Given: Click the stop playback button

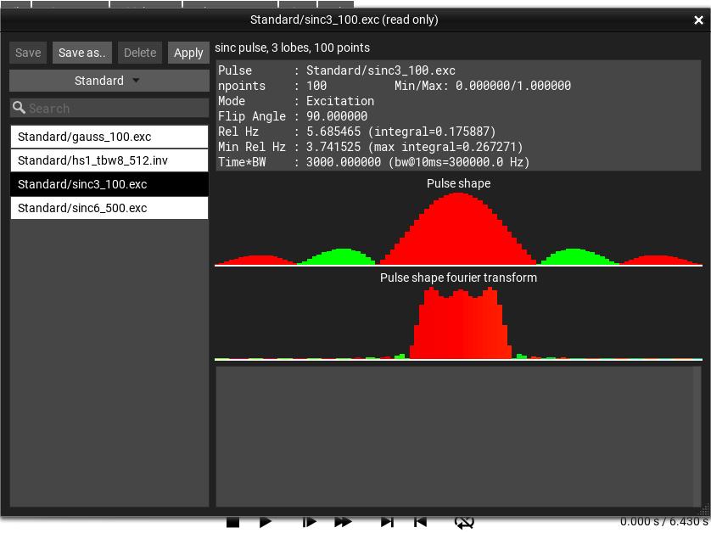Looking at the screenshot, I should coord(232,523).
